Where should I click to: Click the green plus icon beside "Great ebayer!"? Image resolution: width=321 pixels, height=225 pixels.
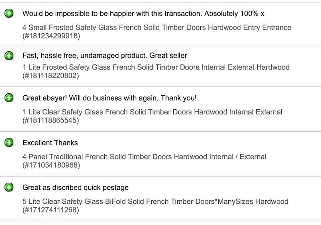tap(9, 98)
